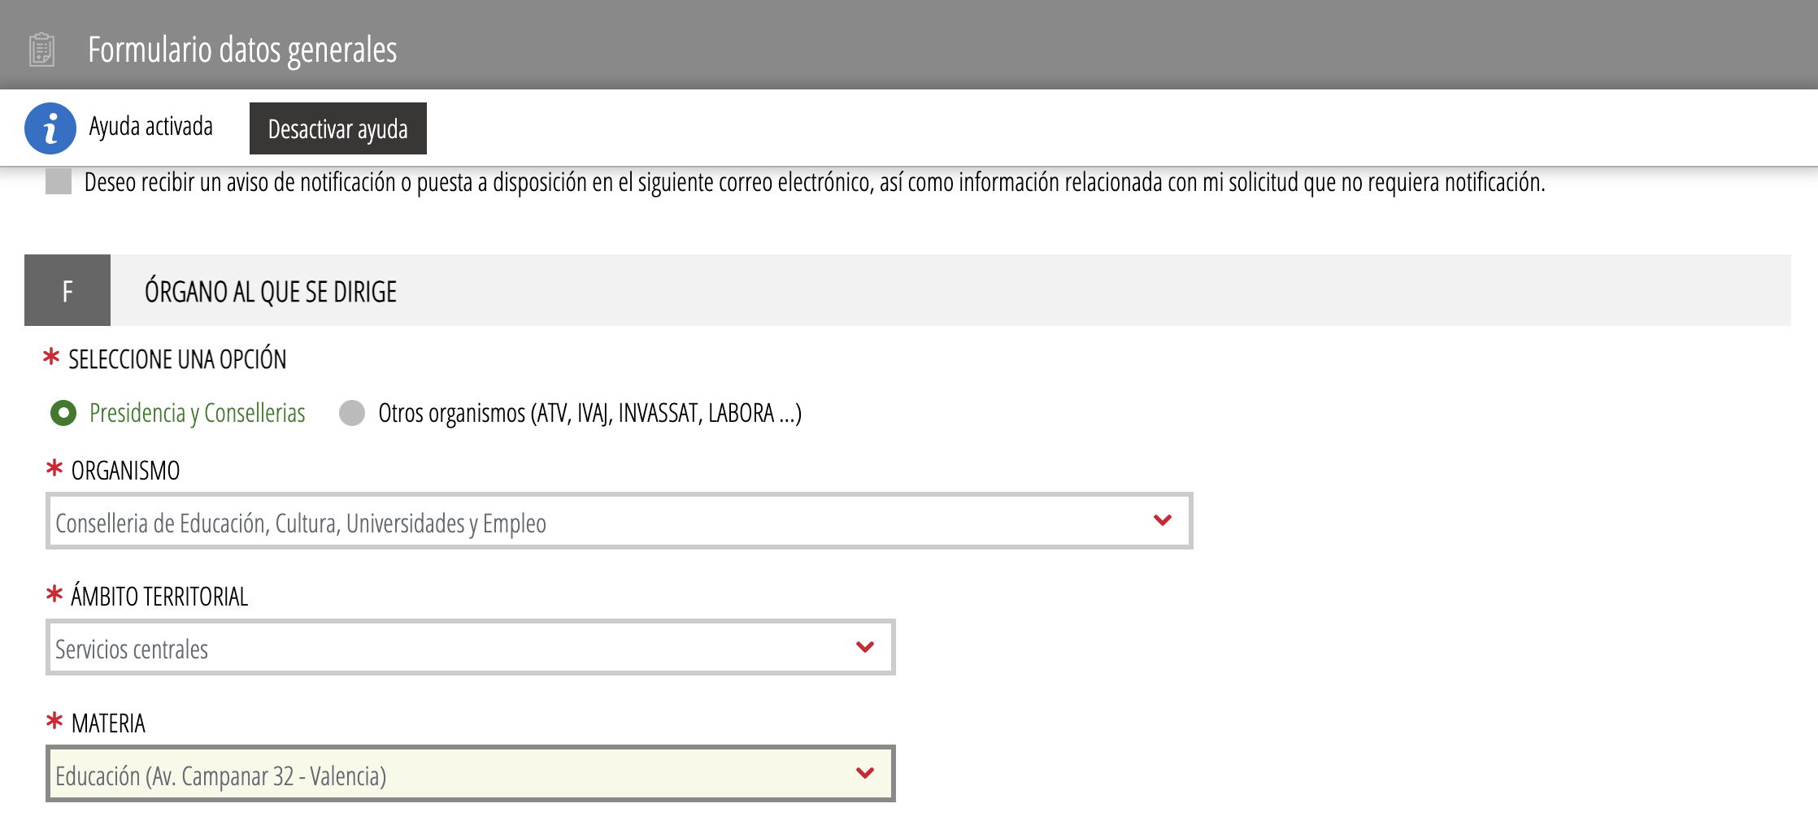The width and height of the screenshot is (1818, 834).
Task: Click the section F letter badge
Action: [67, 291]
